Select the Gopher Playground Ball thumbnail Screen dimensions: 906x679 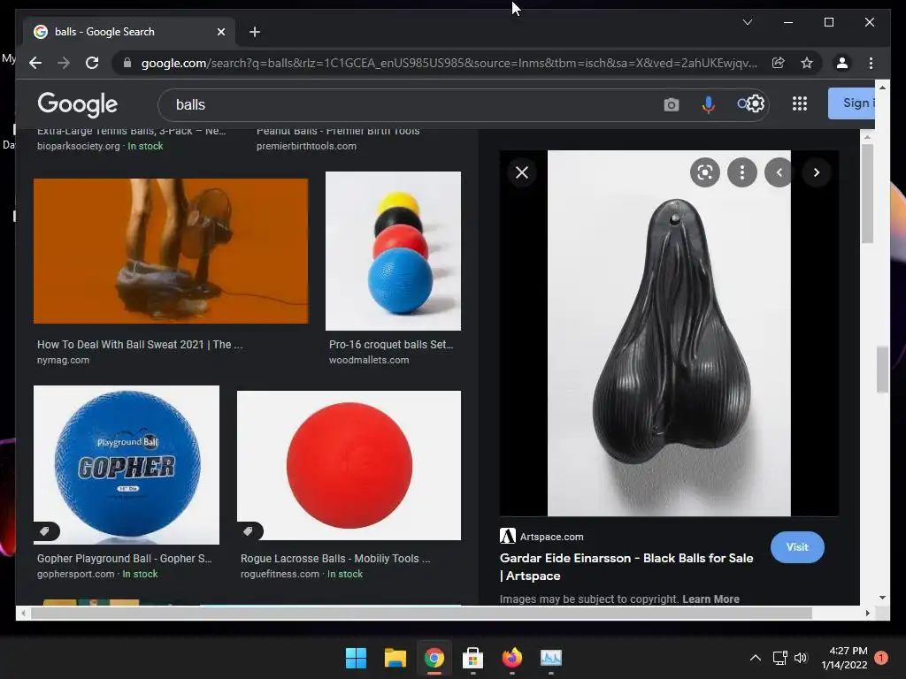coord(127,465)
